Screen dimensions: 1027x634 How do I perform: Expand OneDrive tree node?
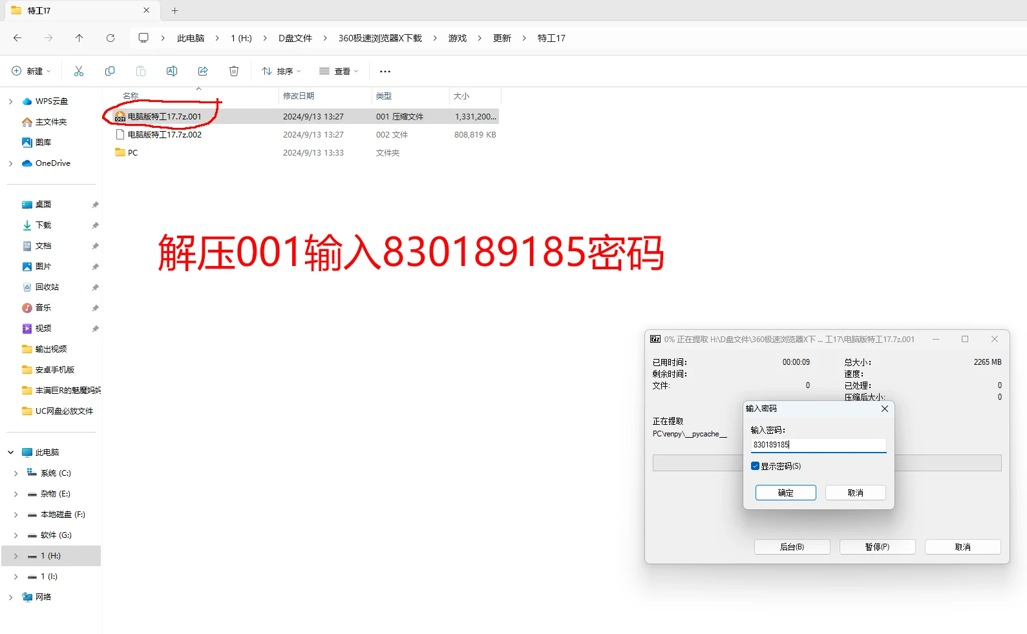coord(10,163)
